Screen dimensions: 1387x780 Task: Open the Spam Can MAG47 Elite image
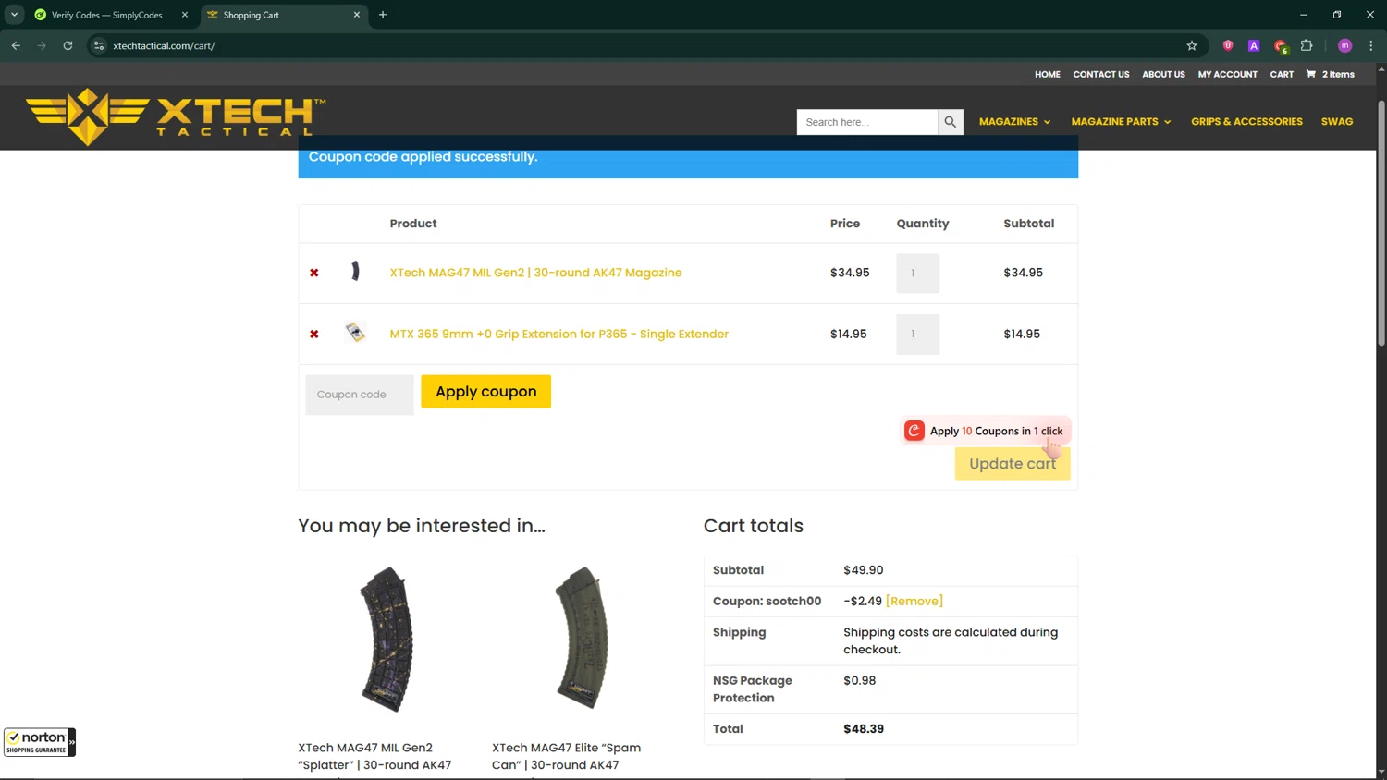[x=580, y=638]
